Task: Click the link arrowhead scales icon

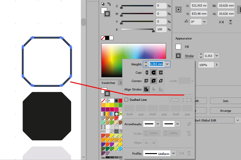Action: tap(189, 133)
